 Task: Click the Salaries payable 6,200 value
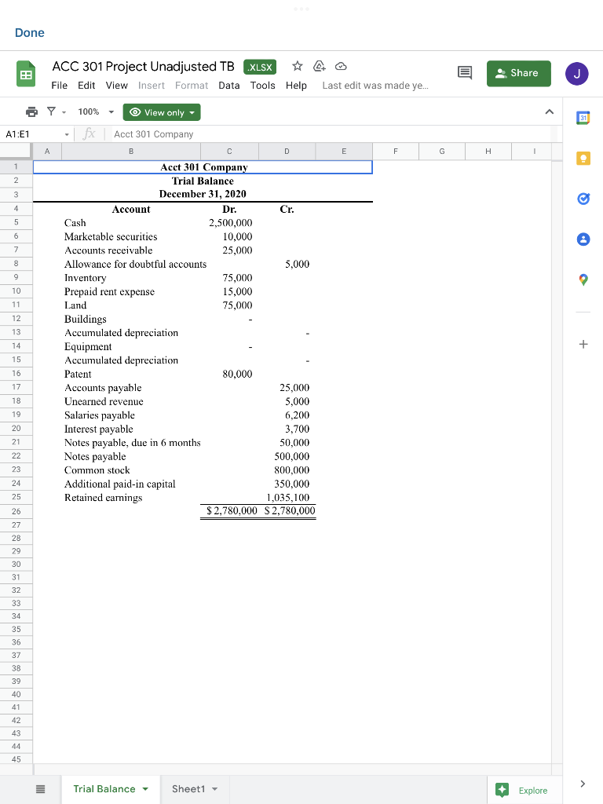298,415
